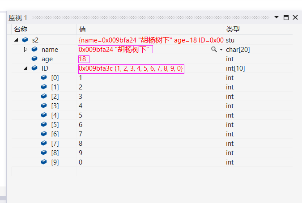Click the cube icon for element [7]
The height and width of the screenshot is (203, 302).
click(44, 143)
